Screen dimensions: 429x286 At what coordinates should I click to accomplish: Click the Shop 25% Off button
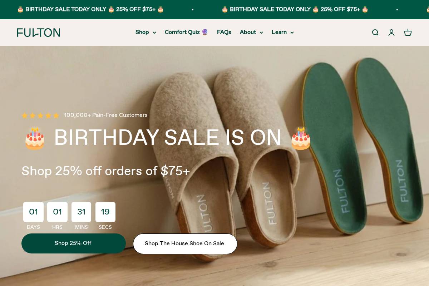click(73, 243)
